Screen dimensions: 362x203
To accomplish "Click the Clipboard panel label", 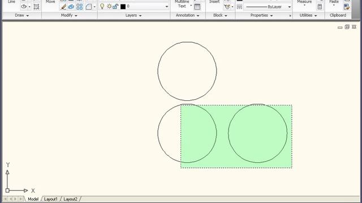I will click(x=338, y=15).
